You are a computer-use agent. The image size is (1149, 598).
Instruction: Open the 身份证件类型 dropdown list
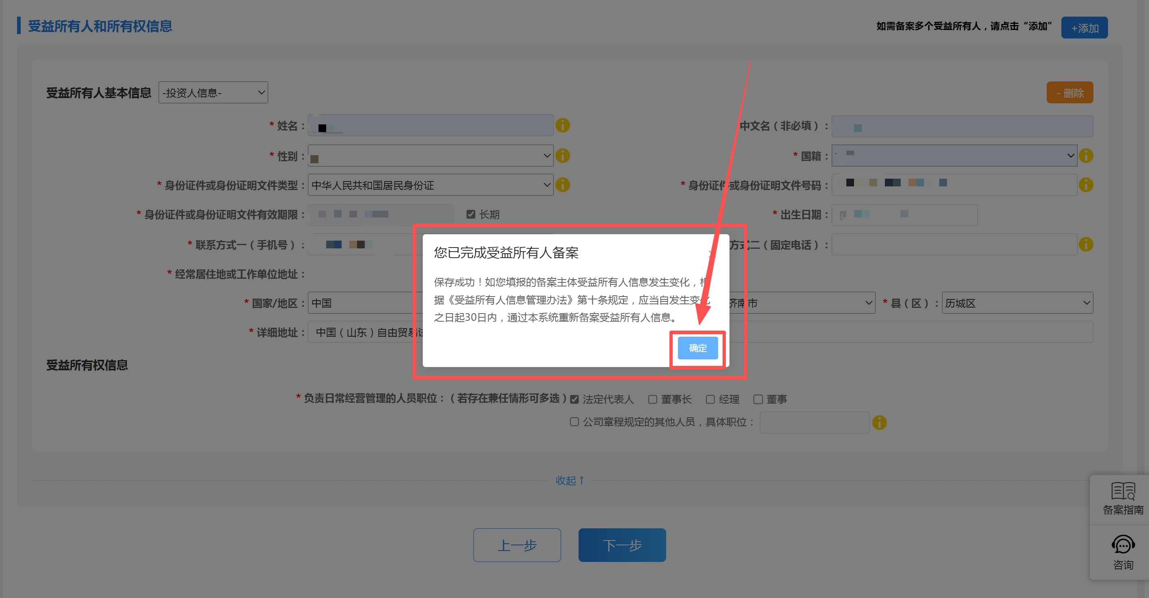[430, 185]
